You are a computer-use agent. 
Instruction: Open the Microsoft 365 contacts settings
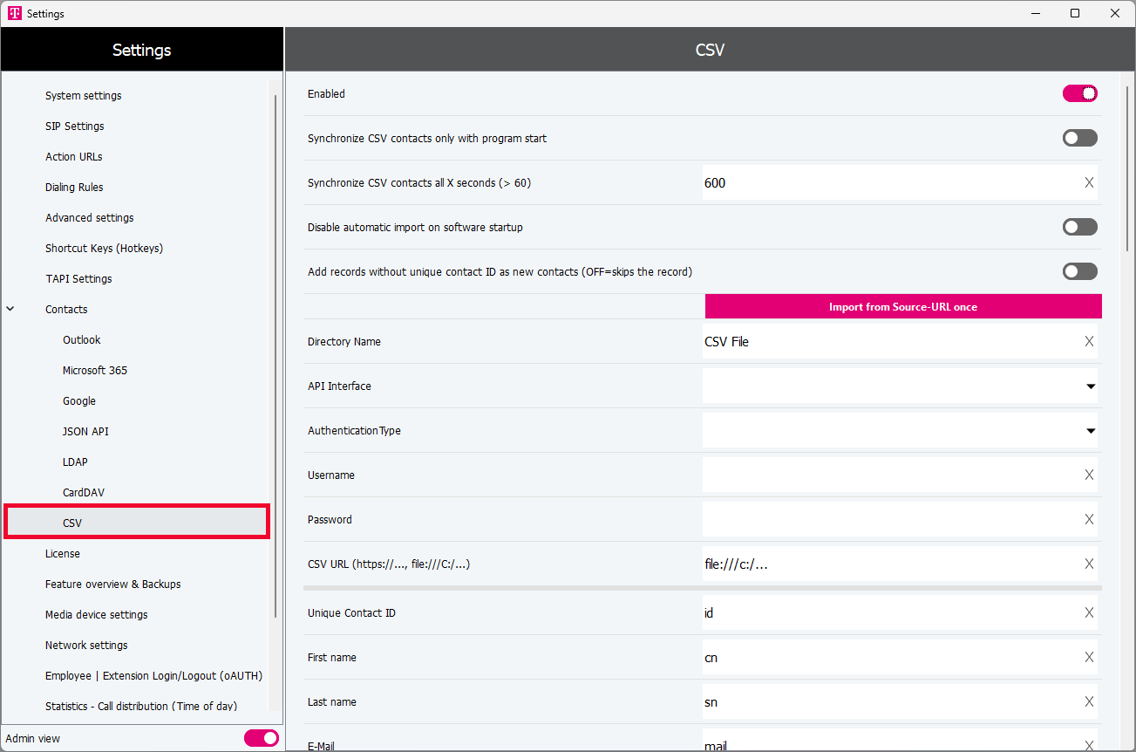point(95,371)
